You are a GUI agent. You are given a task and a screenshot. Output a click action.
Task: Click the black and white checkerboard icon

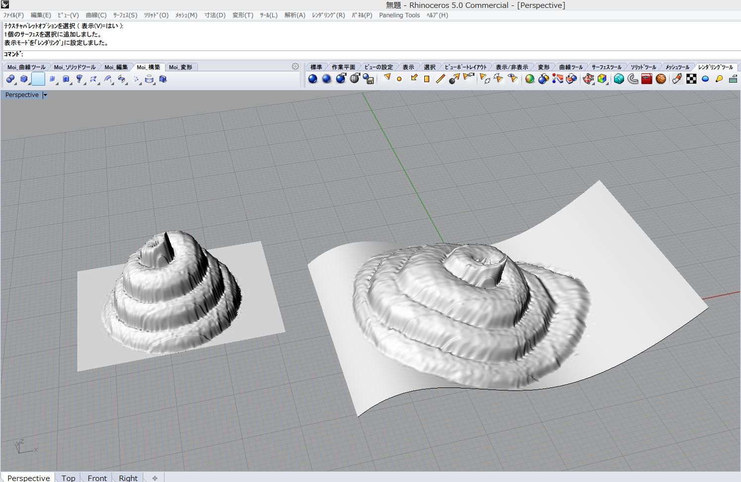tap(691, 79)
